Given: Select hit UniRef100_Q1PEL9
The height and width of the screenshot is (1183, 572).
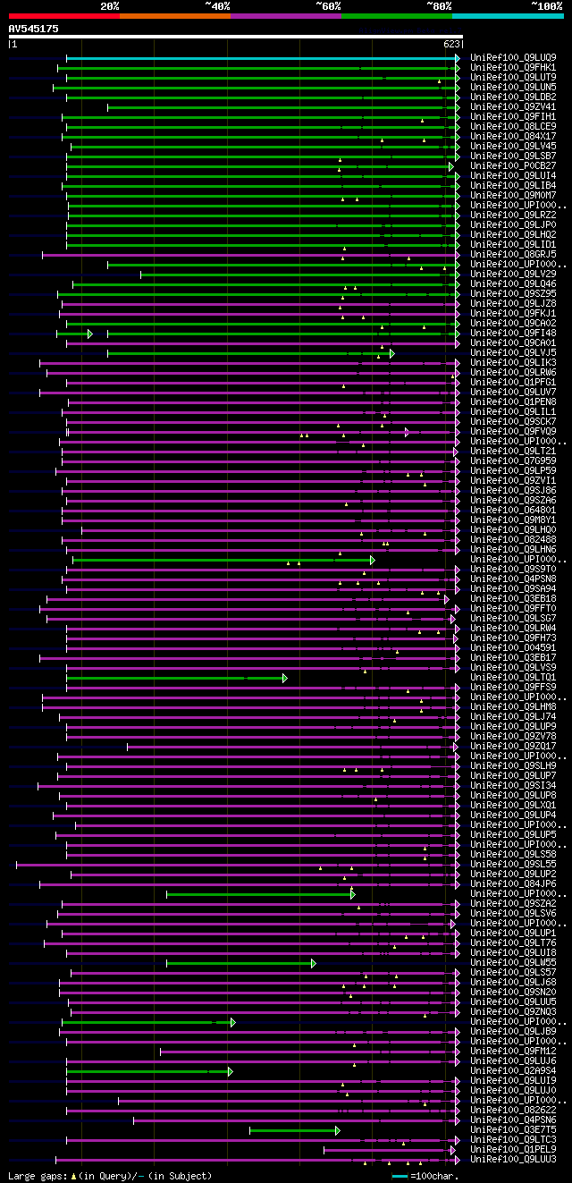Looking at the screenshot, I should 514,1150.
